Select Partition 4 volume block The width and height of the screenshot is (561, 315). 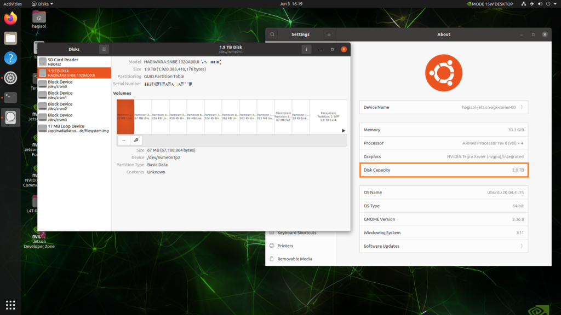(161, 117)
